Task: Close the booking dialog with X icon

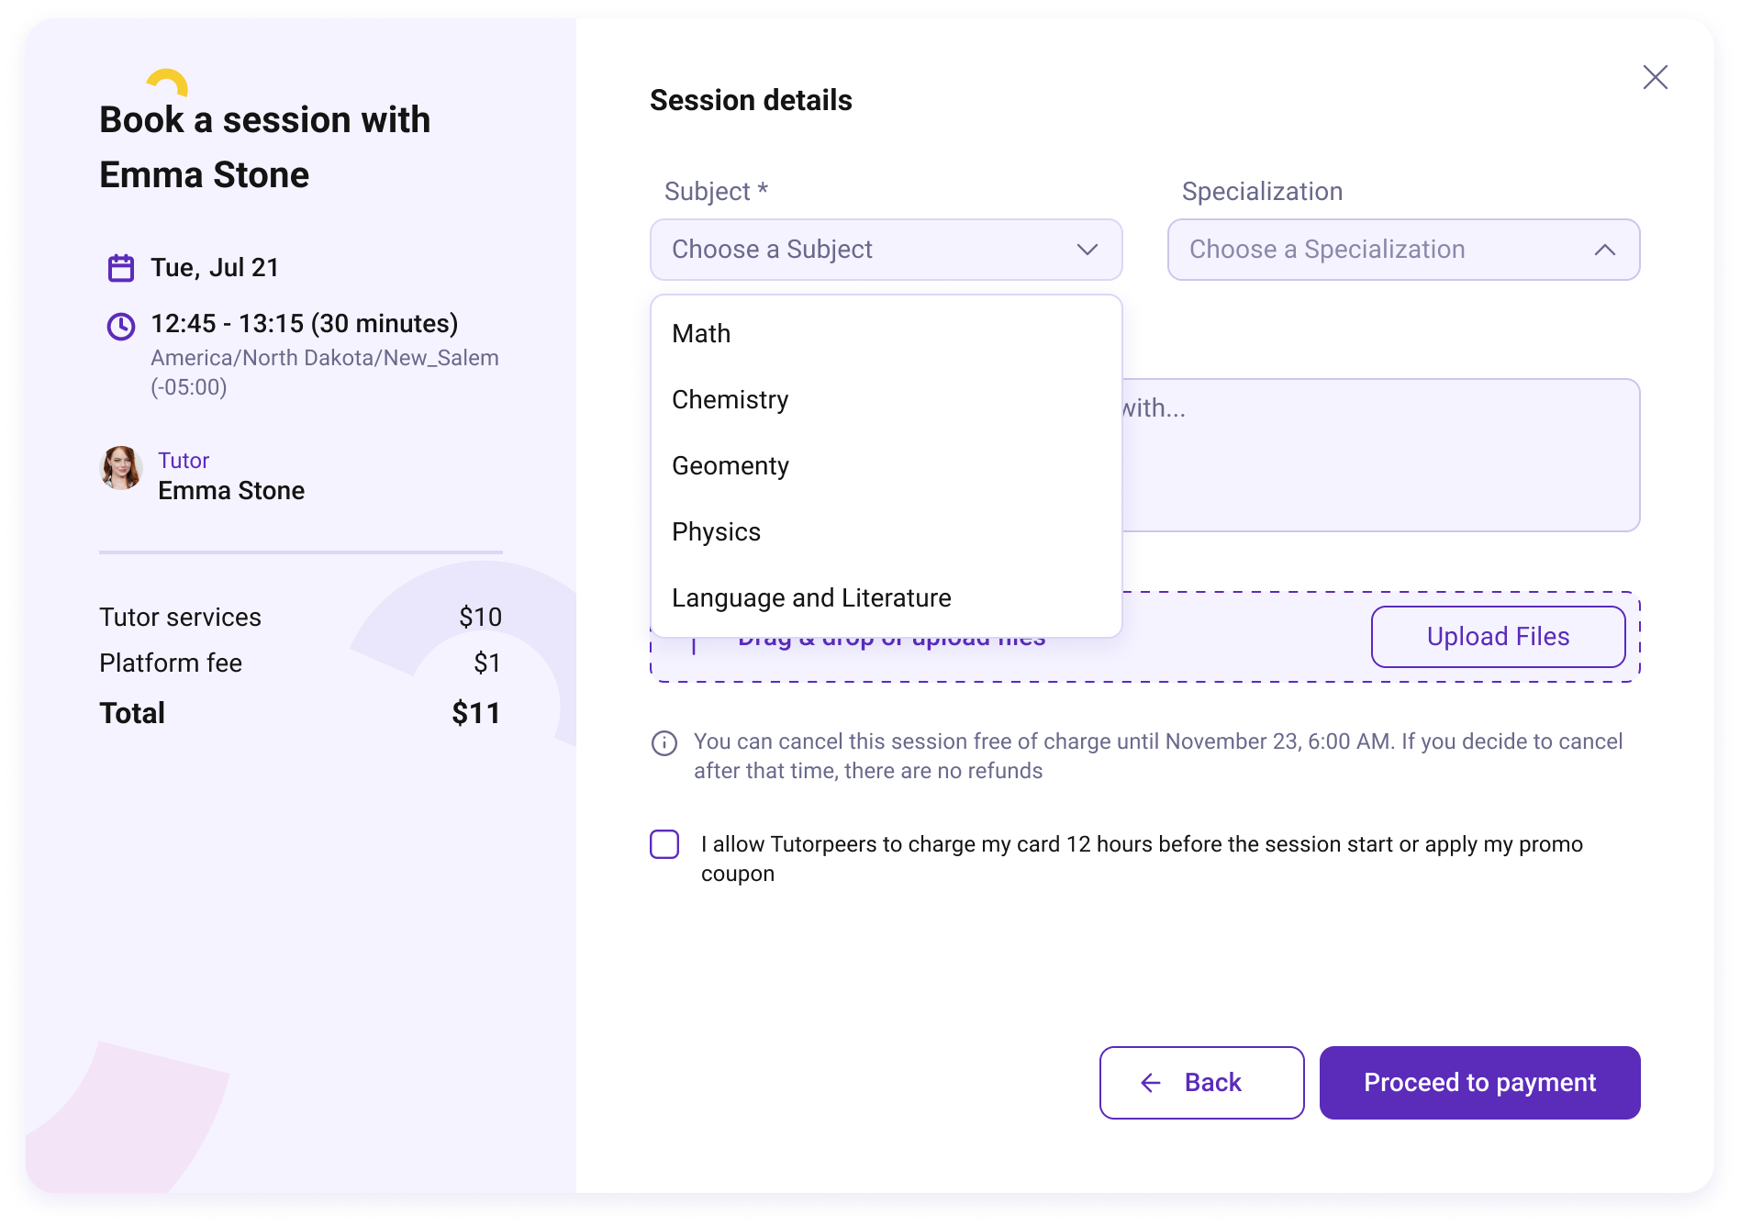Action: 1655,77
